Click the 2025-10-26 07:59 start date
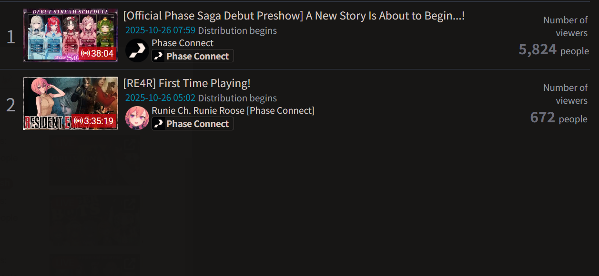 [x=160, y=30]
